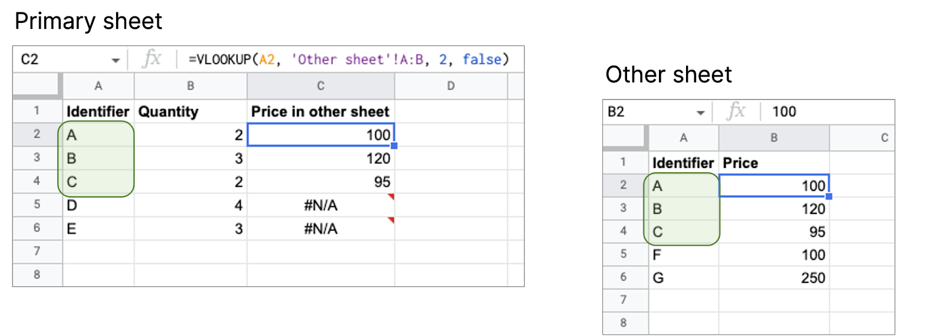
Task: Open the C2 name box dropdown arrow
Action: click(116, 60)
